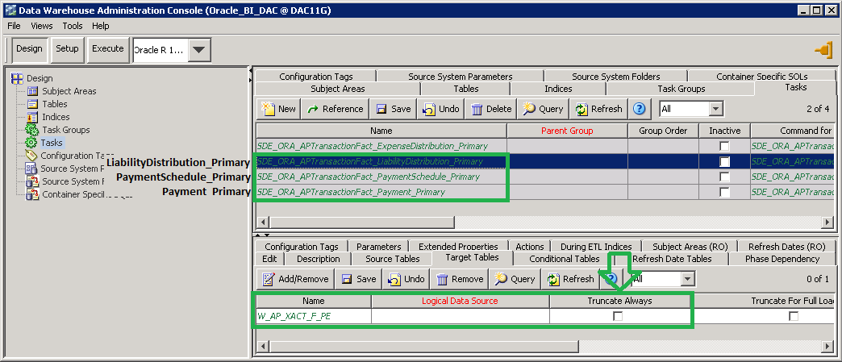The width and height of the screenshot is (842, 362).
Task: Sort by the Parent Group column header
Action: point(567,131)
